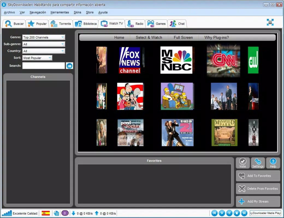
Task: Open the Torrents tab
Action: coord(61,24)
